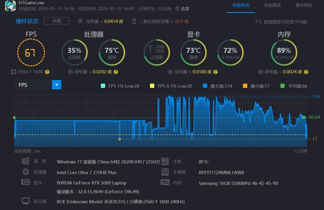Click the monitor icon beside 显示器
The height and width of the screenshot is (210, 324).
click(26, 201)
